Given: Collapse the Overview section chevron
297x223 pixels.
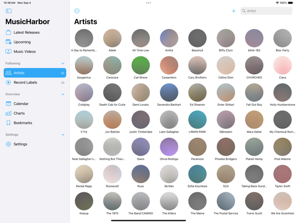Looking at the screenshot, I should [x=63, y=94].
